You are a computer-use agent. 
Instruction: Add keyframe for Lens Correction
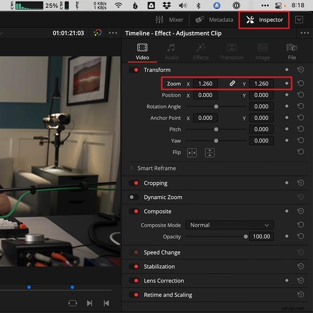[x=287, y=281]
